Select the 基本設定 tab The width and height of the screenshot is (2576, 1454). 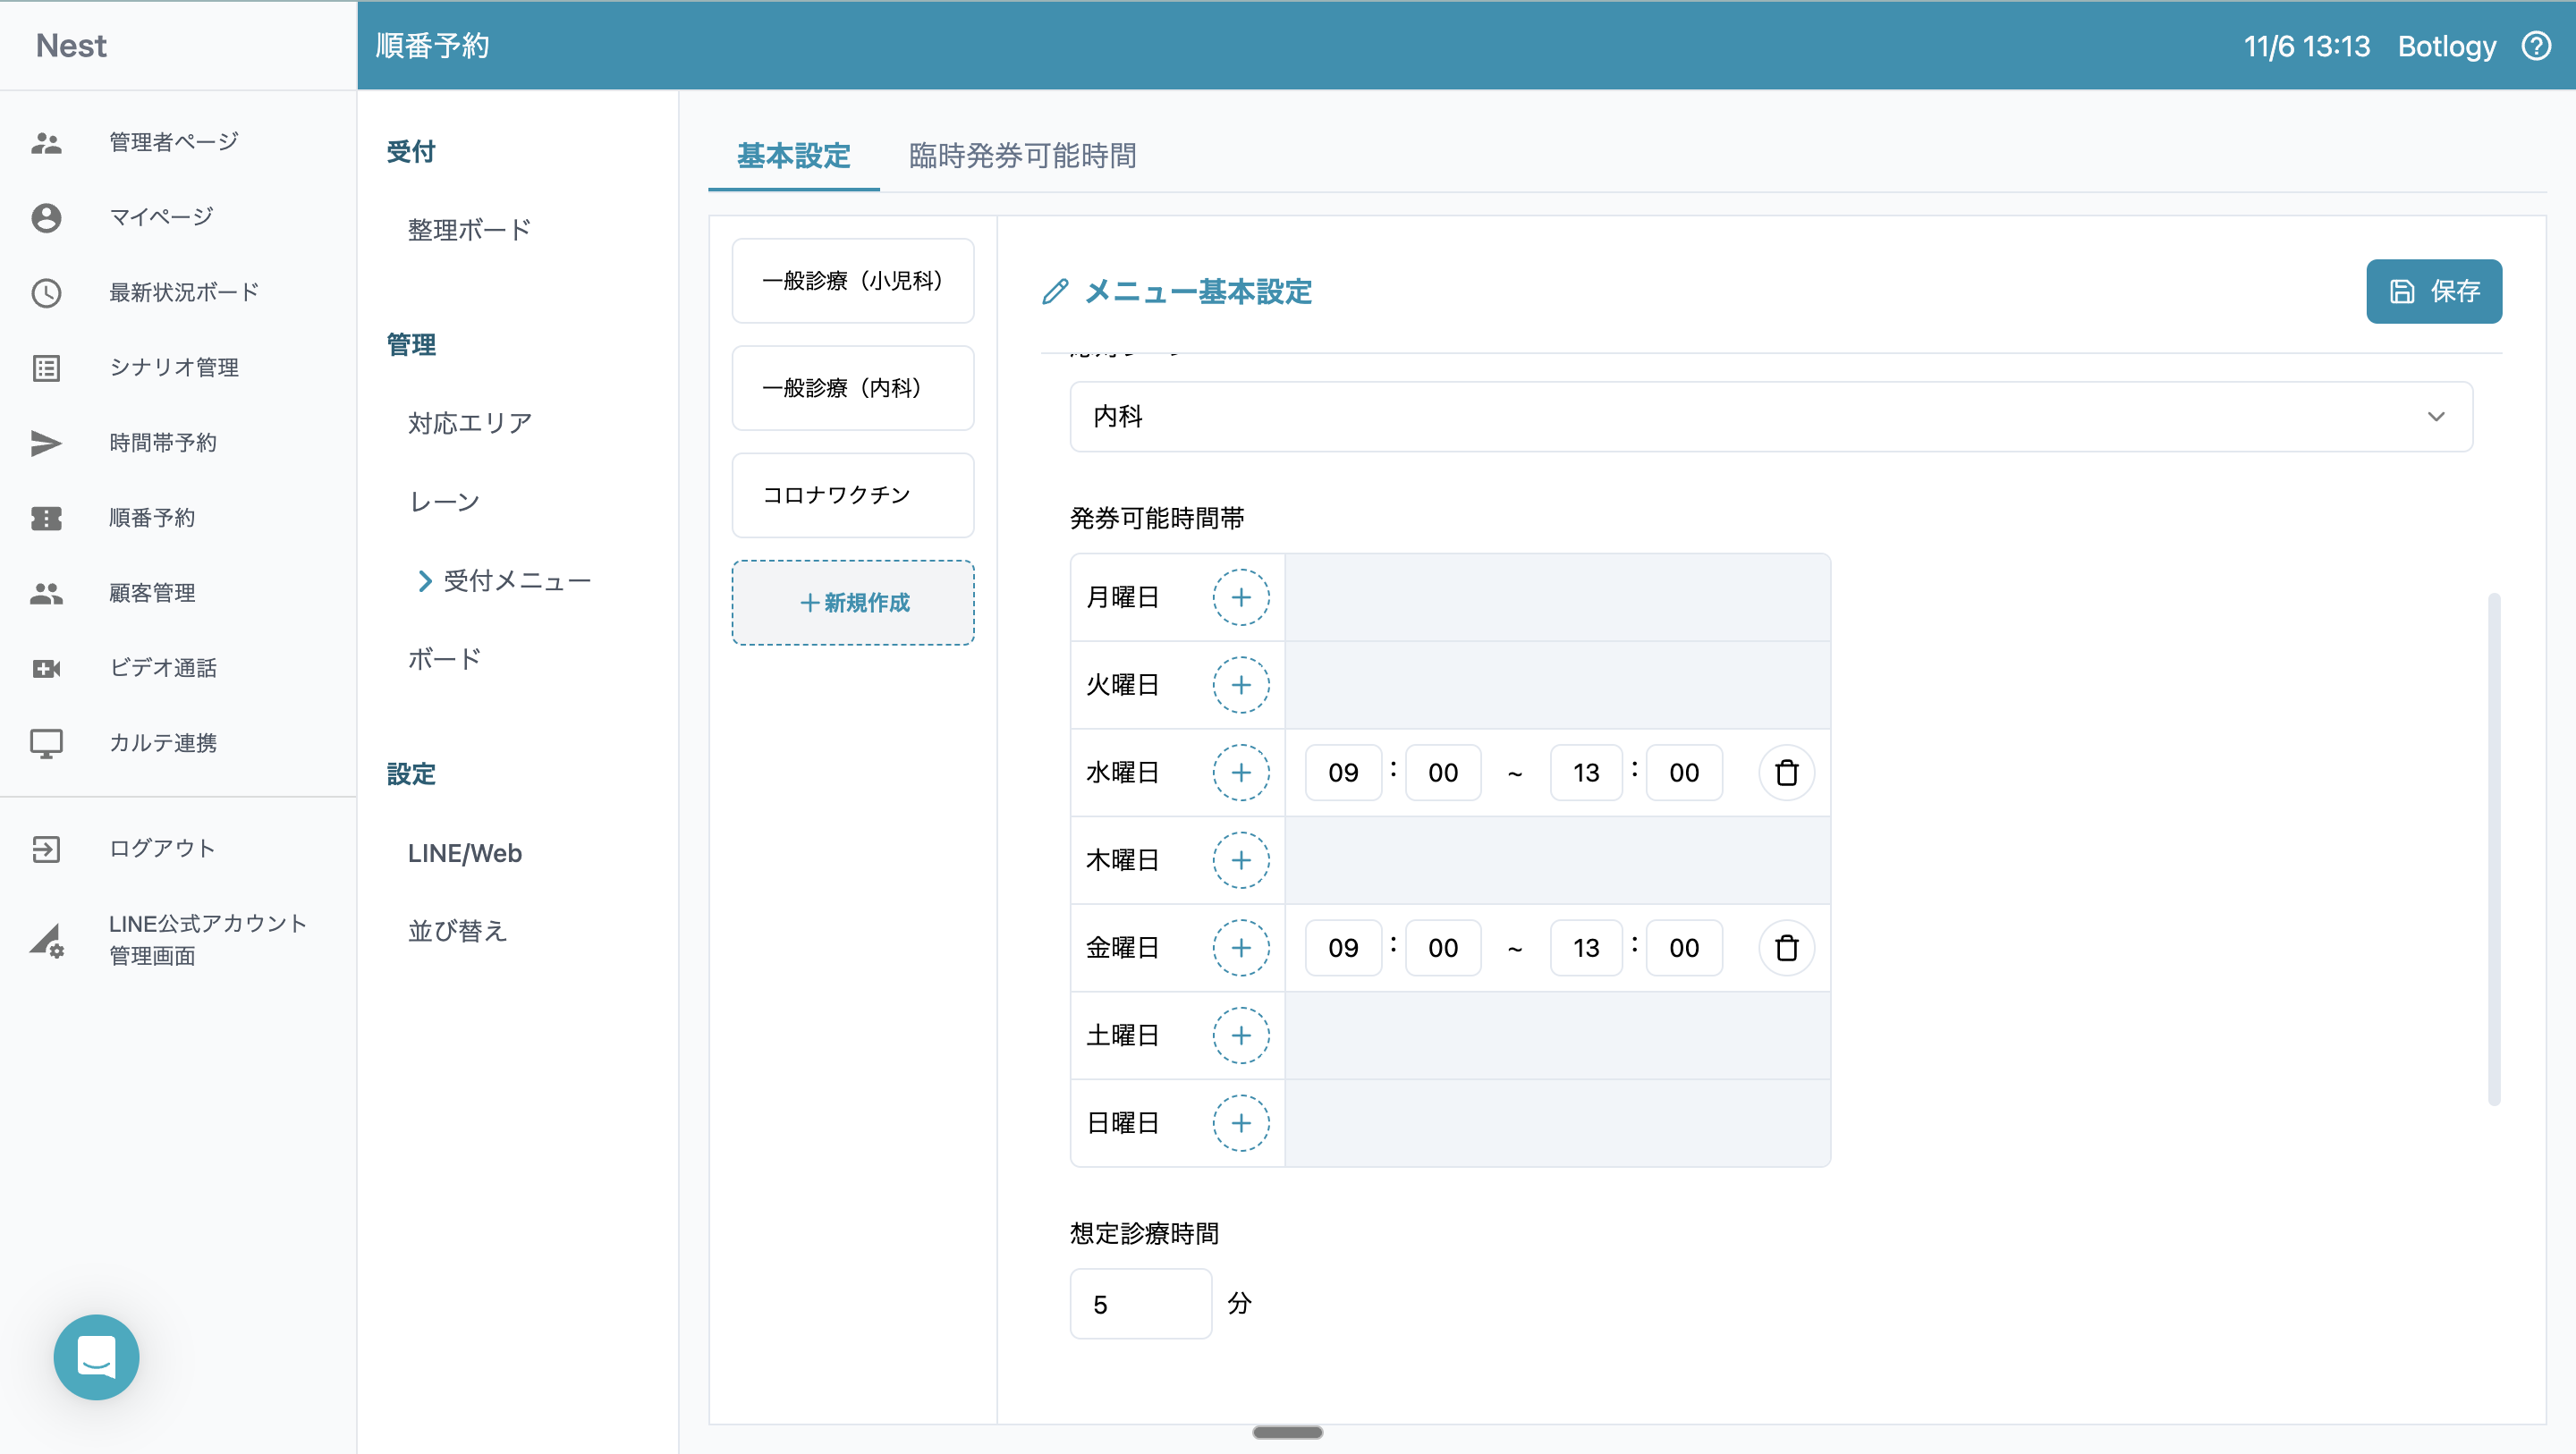coord(793,156)
